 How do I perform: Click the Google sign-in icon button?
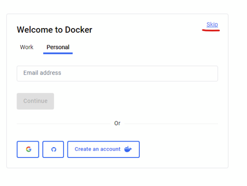(x=28, y=149)
